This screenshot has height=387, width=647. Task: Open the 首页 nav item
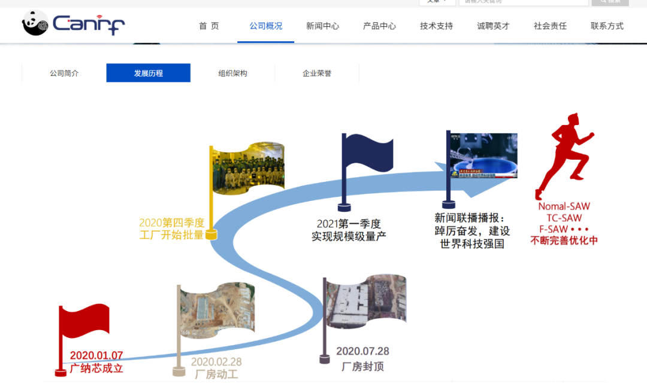(209, 26)
